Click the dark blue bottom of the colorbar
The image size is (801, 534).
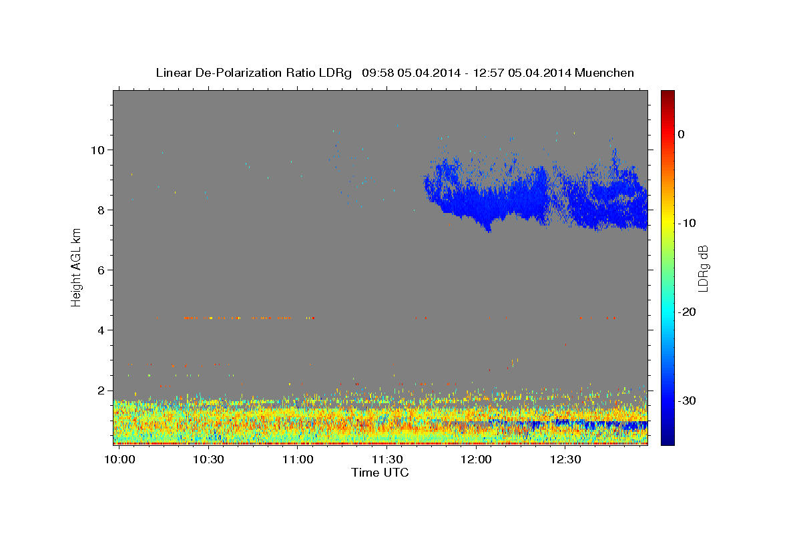click(667, 437)
